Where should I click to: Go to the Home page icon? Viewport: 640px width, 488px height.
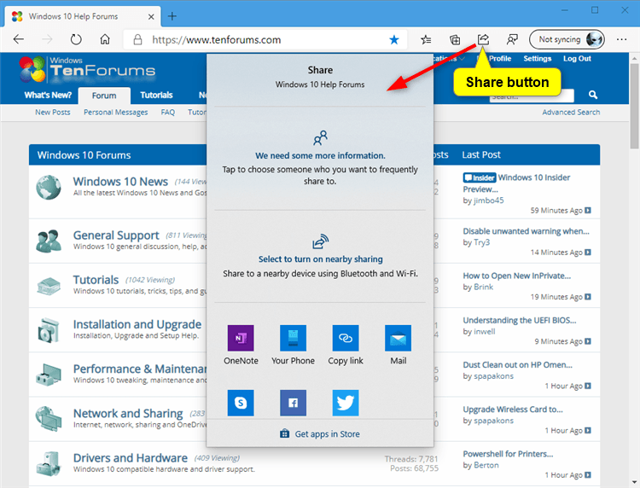point(105,39)
